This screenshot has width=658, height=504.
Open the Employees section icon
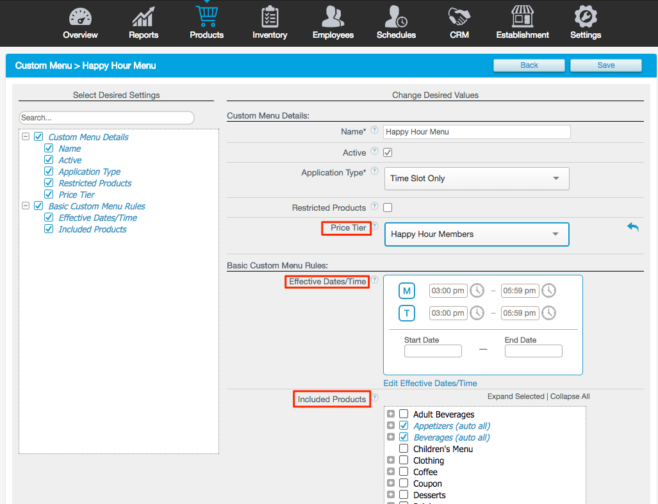(333, 17)
